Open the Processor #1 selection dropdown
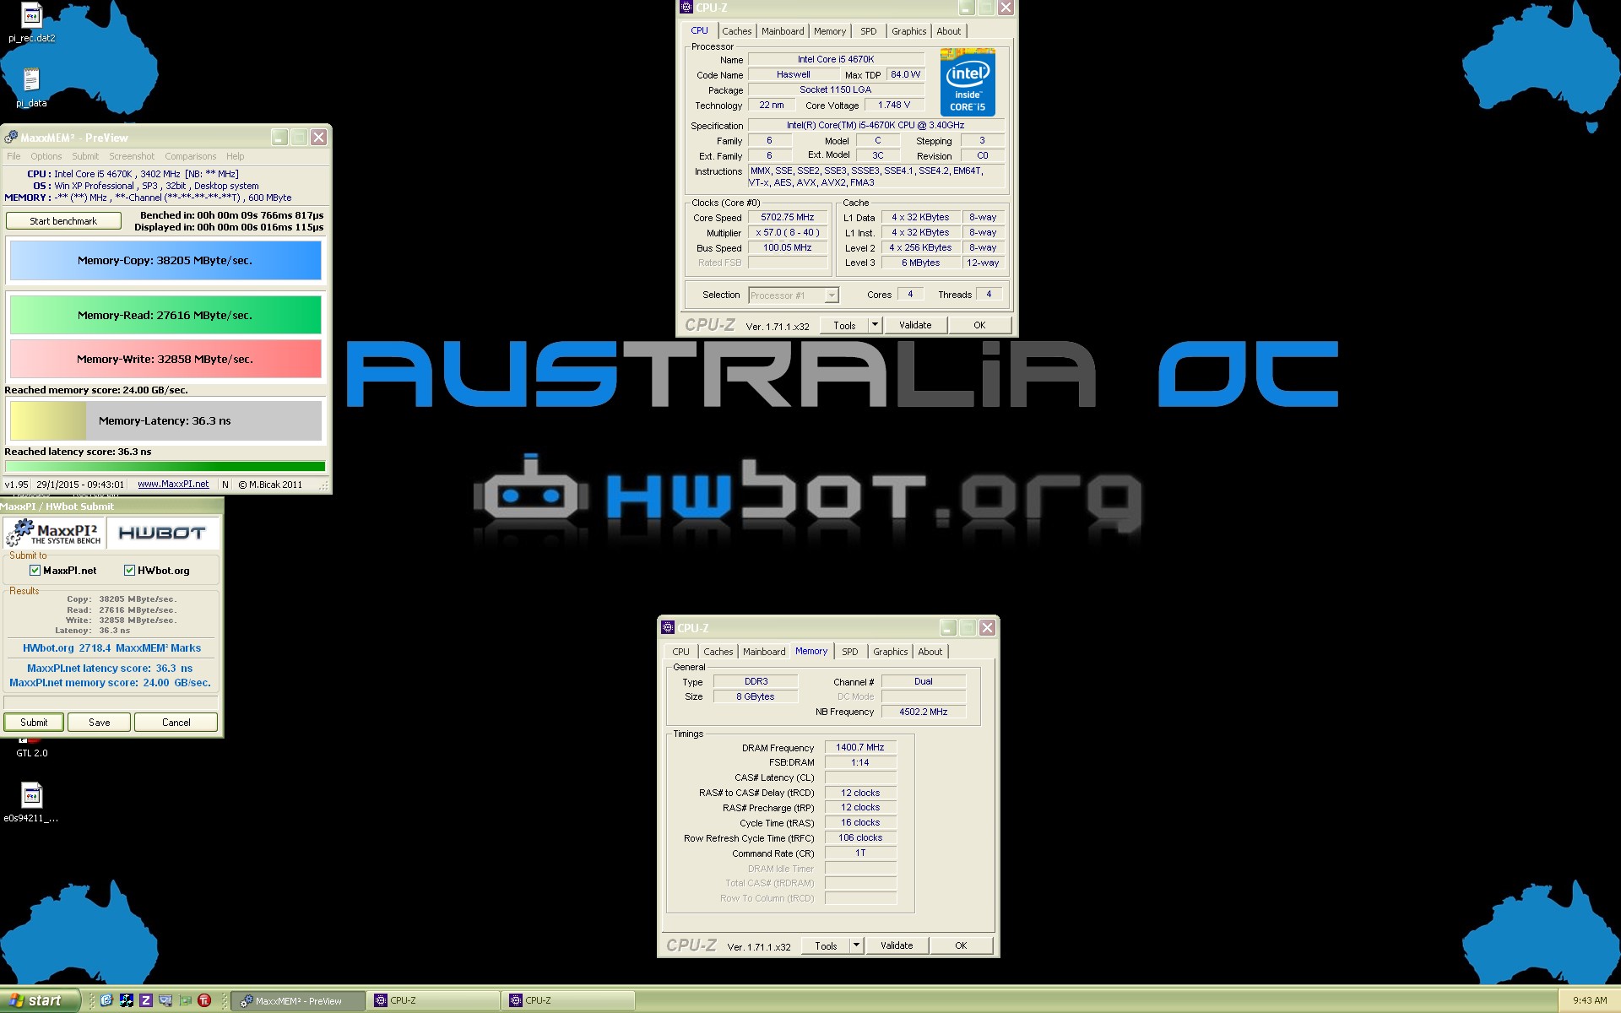 793,295
